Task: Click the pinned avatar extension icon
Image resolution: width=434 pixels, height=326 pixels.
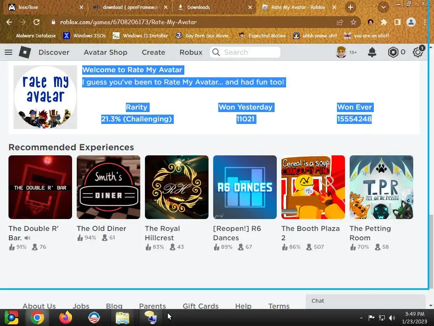Action: point(370,22)
